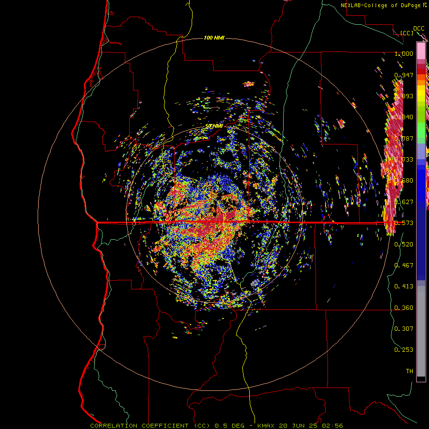Pick the yellow segment of the color bar

click(421, 93)
